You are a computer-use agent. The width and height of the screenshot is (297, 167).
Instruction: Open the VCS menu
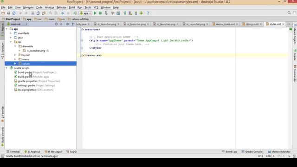96,7
